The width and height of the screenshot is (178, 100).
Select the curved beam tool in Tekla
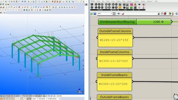(x=39, y=7)
